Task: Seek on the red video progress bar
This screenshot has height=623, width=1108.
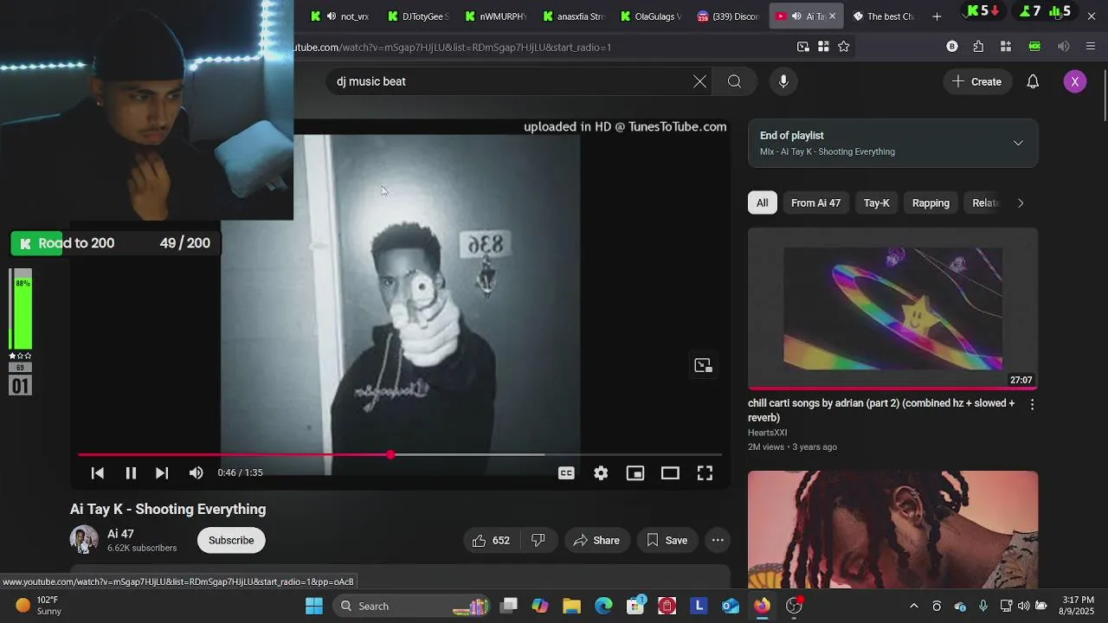Action: coord(400,454)
